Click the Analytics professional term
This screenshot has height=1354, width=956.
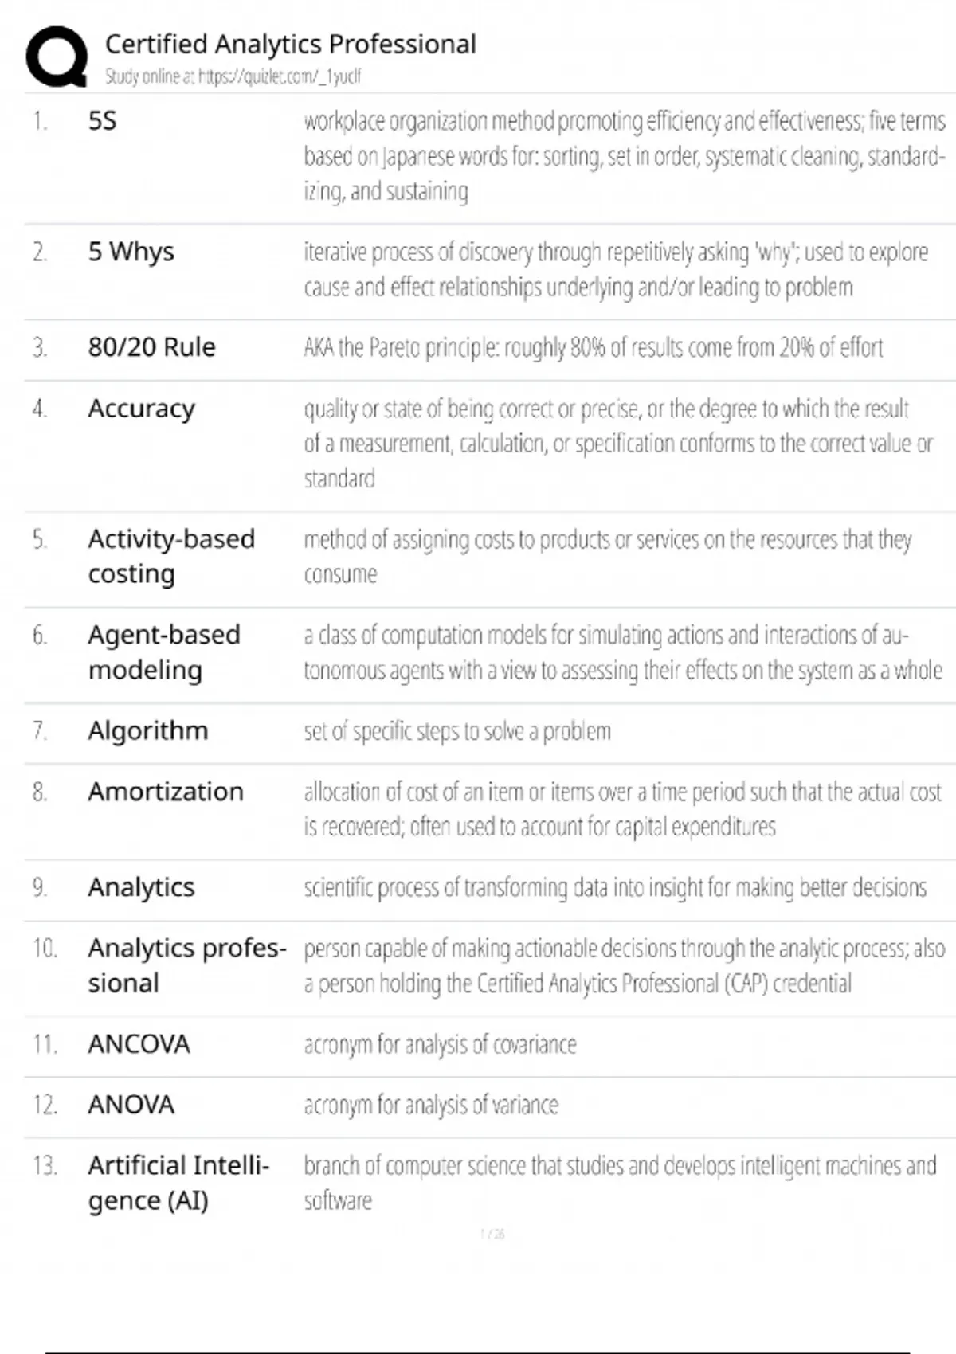tap(186, 965)
